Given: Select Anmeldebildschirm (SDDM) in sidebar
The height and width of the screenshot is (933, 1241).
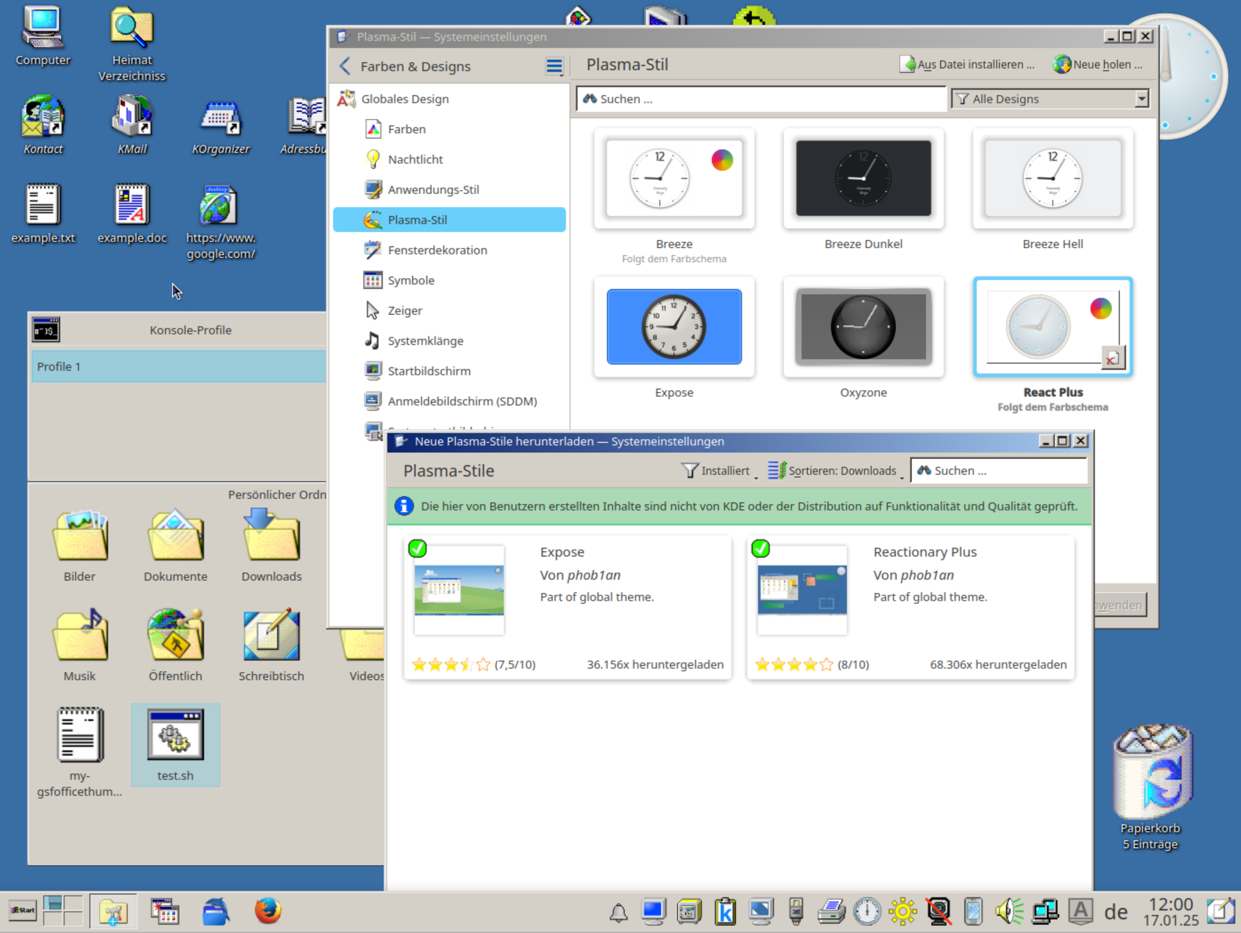Looking at the screenshot, I should [x=449, y=401].
